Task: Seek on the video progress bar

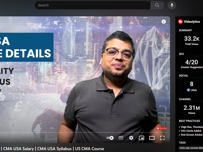Action: (x=84, y=132)
